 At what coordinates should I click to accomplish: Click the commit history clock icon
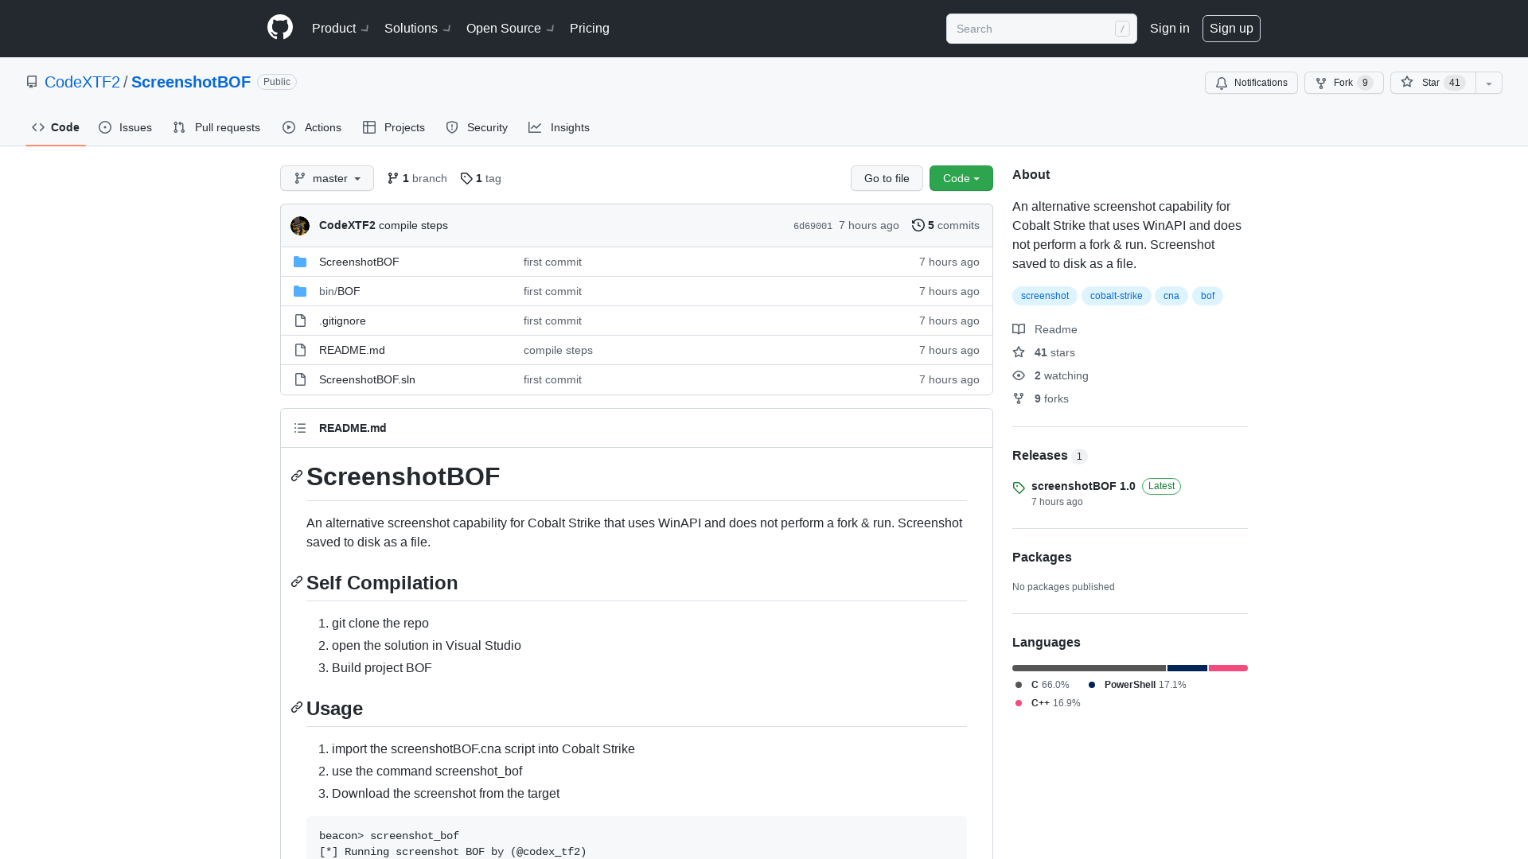918,225
